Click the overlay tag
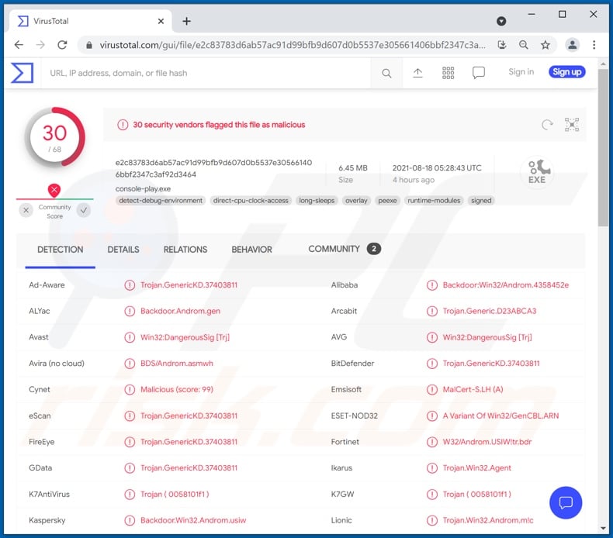This screenshot has width=613, height=538. click(356, 201)
